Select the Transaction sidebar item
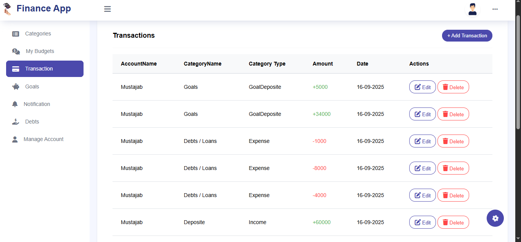This screenshot has height=242, width=521. pos(45,69)
